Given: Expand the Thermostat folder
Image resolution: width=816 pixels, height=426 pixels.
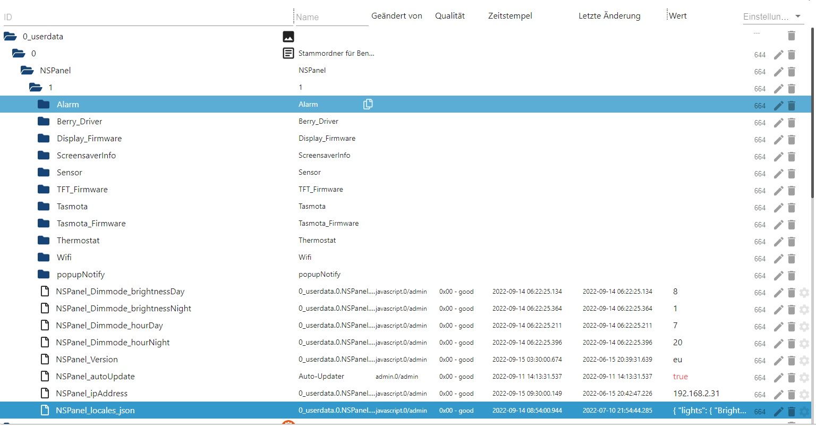Looking at the screenshot, I should tap(44, 240).
